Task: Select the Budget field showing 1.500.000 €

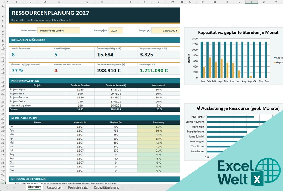Action: 166,31
